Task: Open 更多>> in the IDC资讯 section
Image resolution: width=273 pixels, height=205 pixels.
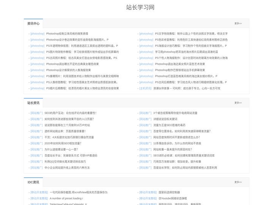Action: point(238,182)
